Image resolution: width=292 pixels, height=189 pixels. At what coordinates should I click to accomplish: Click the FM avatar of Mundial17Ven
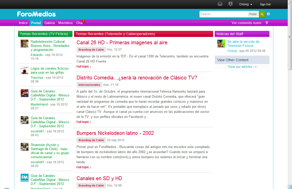25,178
